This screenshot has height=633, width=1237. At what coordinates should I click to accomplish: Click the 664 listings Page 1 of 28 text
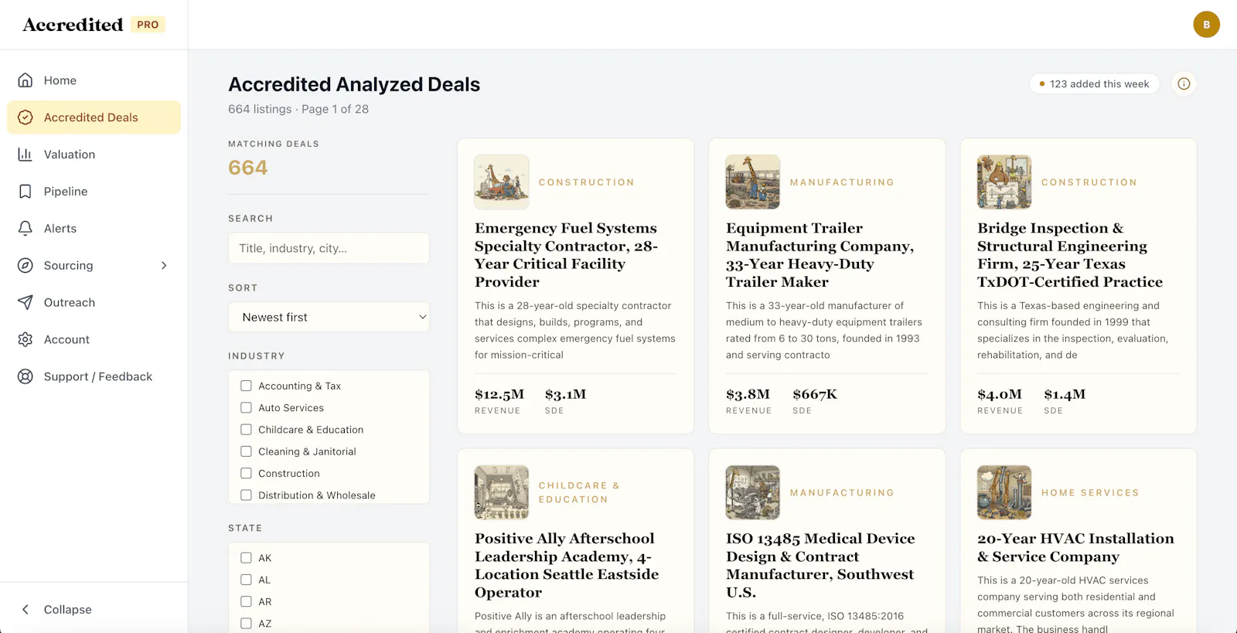(298, 109)
